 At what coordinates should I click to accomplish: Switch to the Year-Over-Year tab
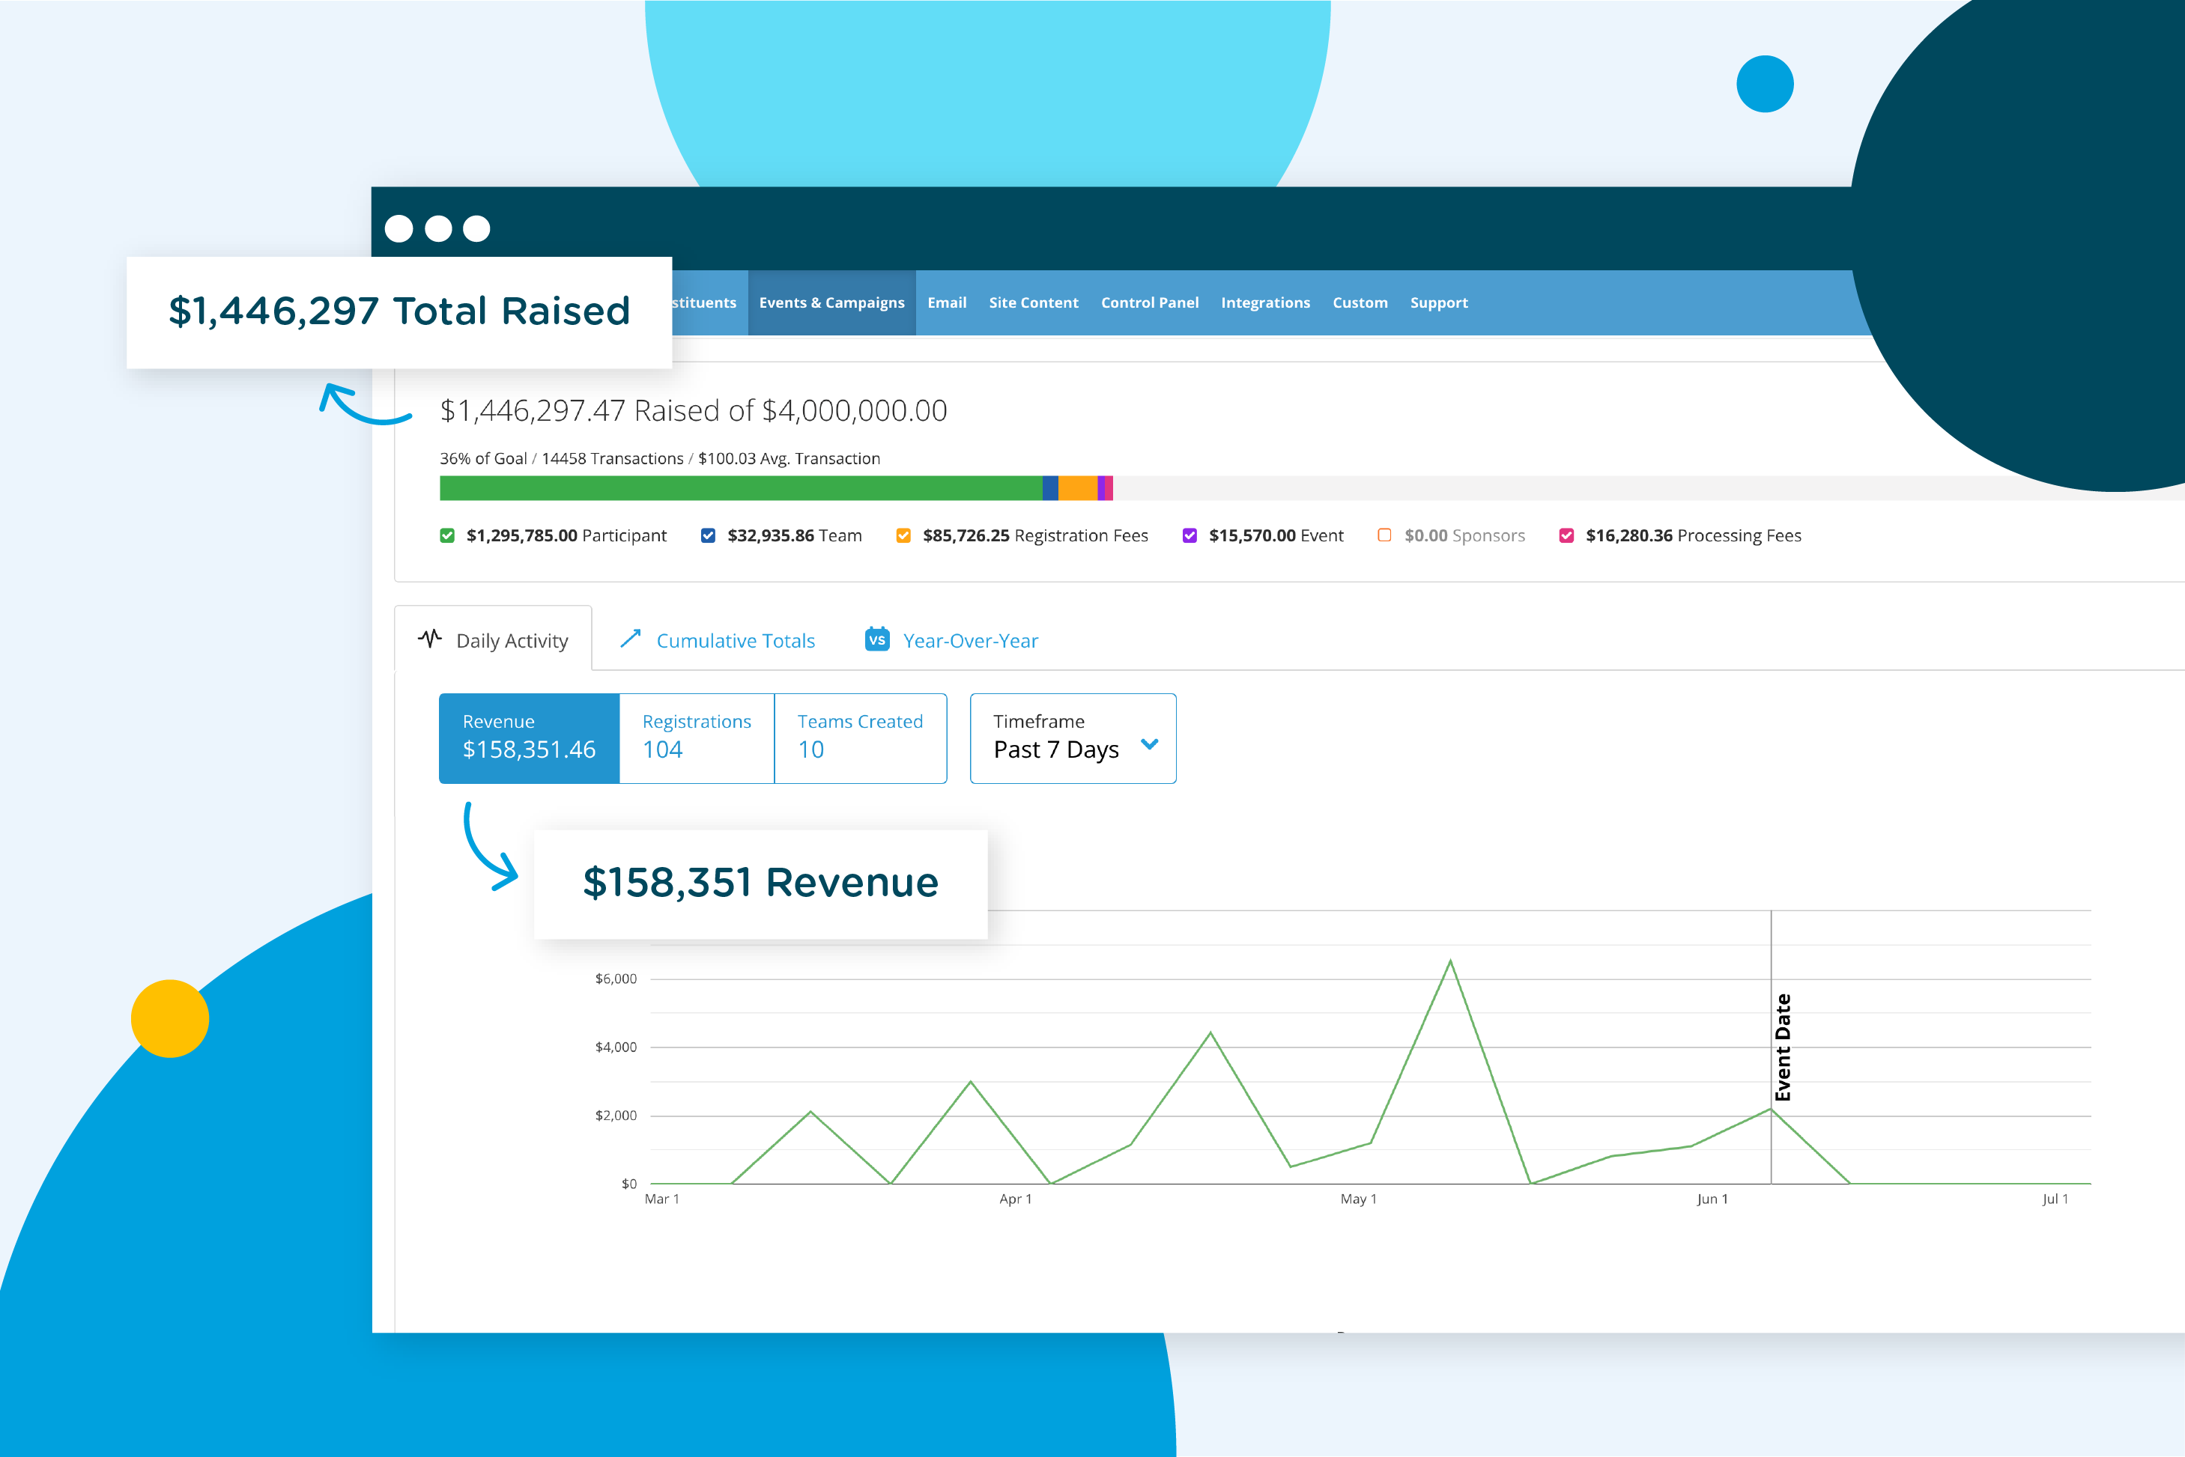click(970, 640)
